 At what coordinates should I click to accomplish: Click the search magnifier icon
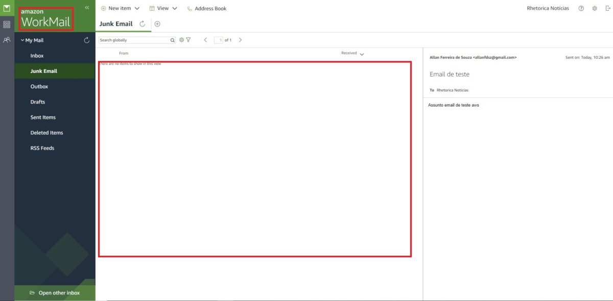tap(172, 40)
